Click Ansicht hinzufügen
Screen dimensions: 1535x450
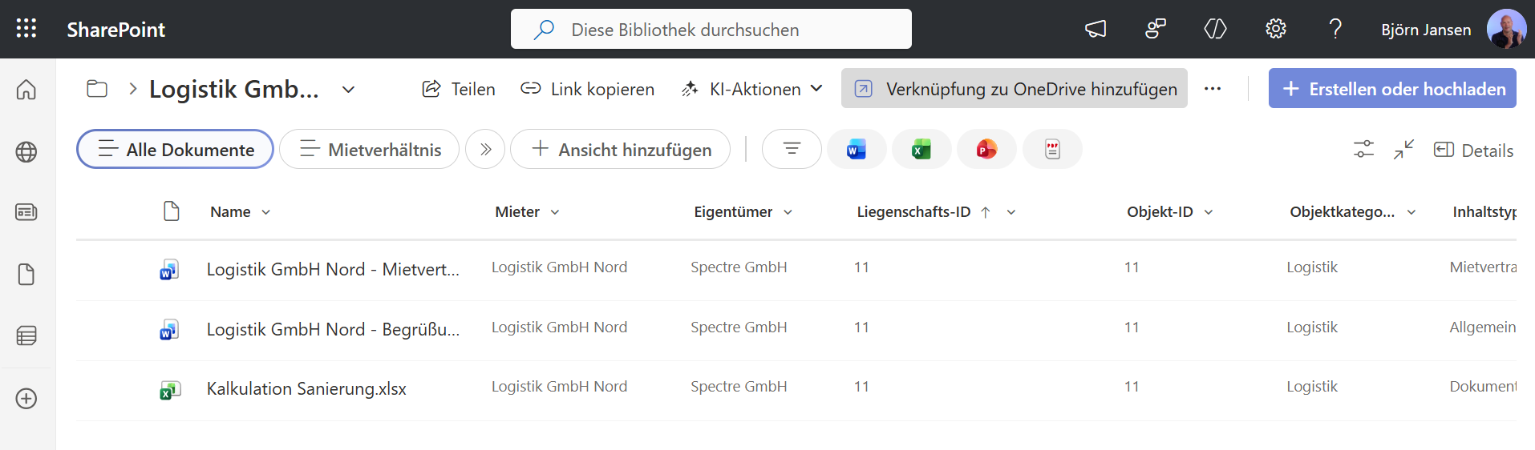(x=620, y=149)
